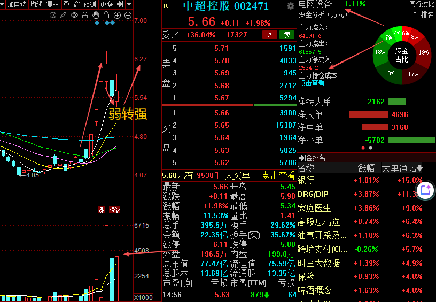
Task: Select the red first page dot
Action: point(363,148)
